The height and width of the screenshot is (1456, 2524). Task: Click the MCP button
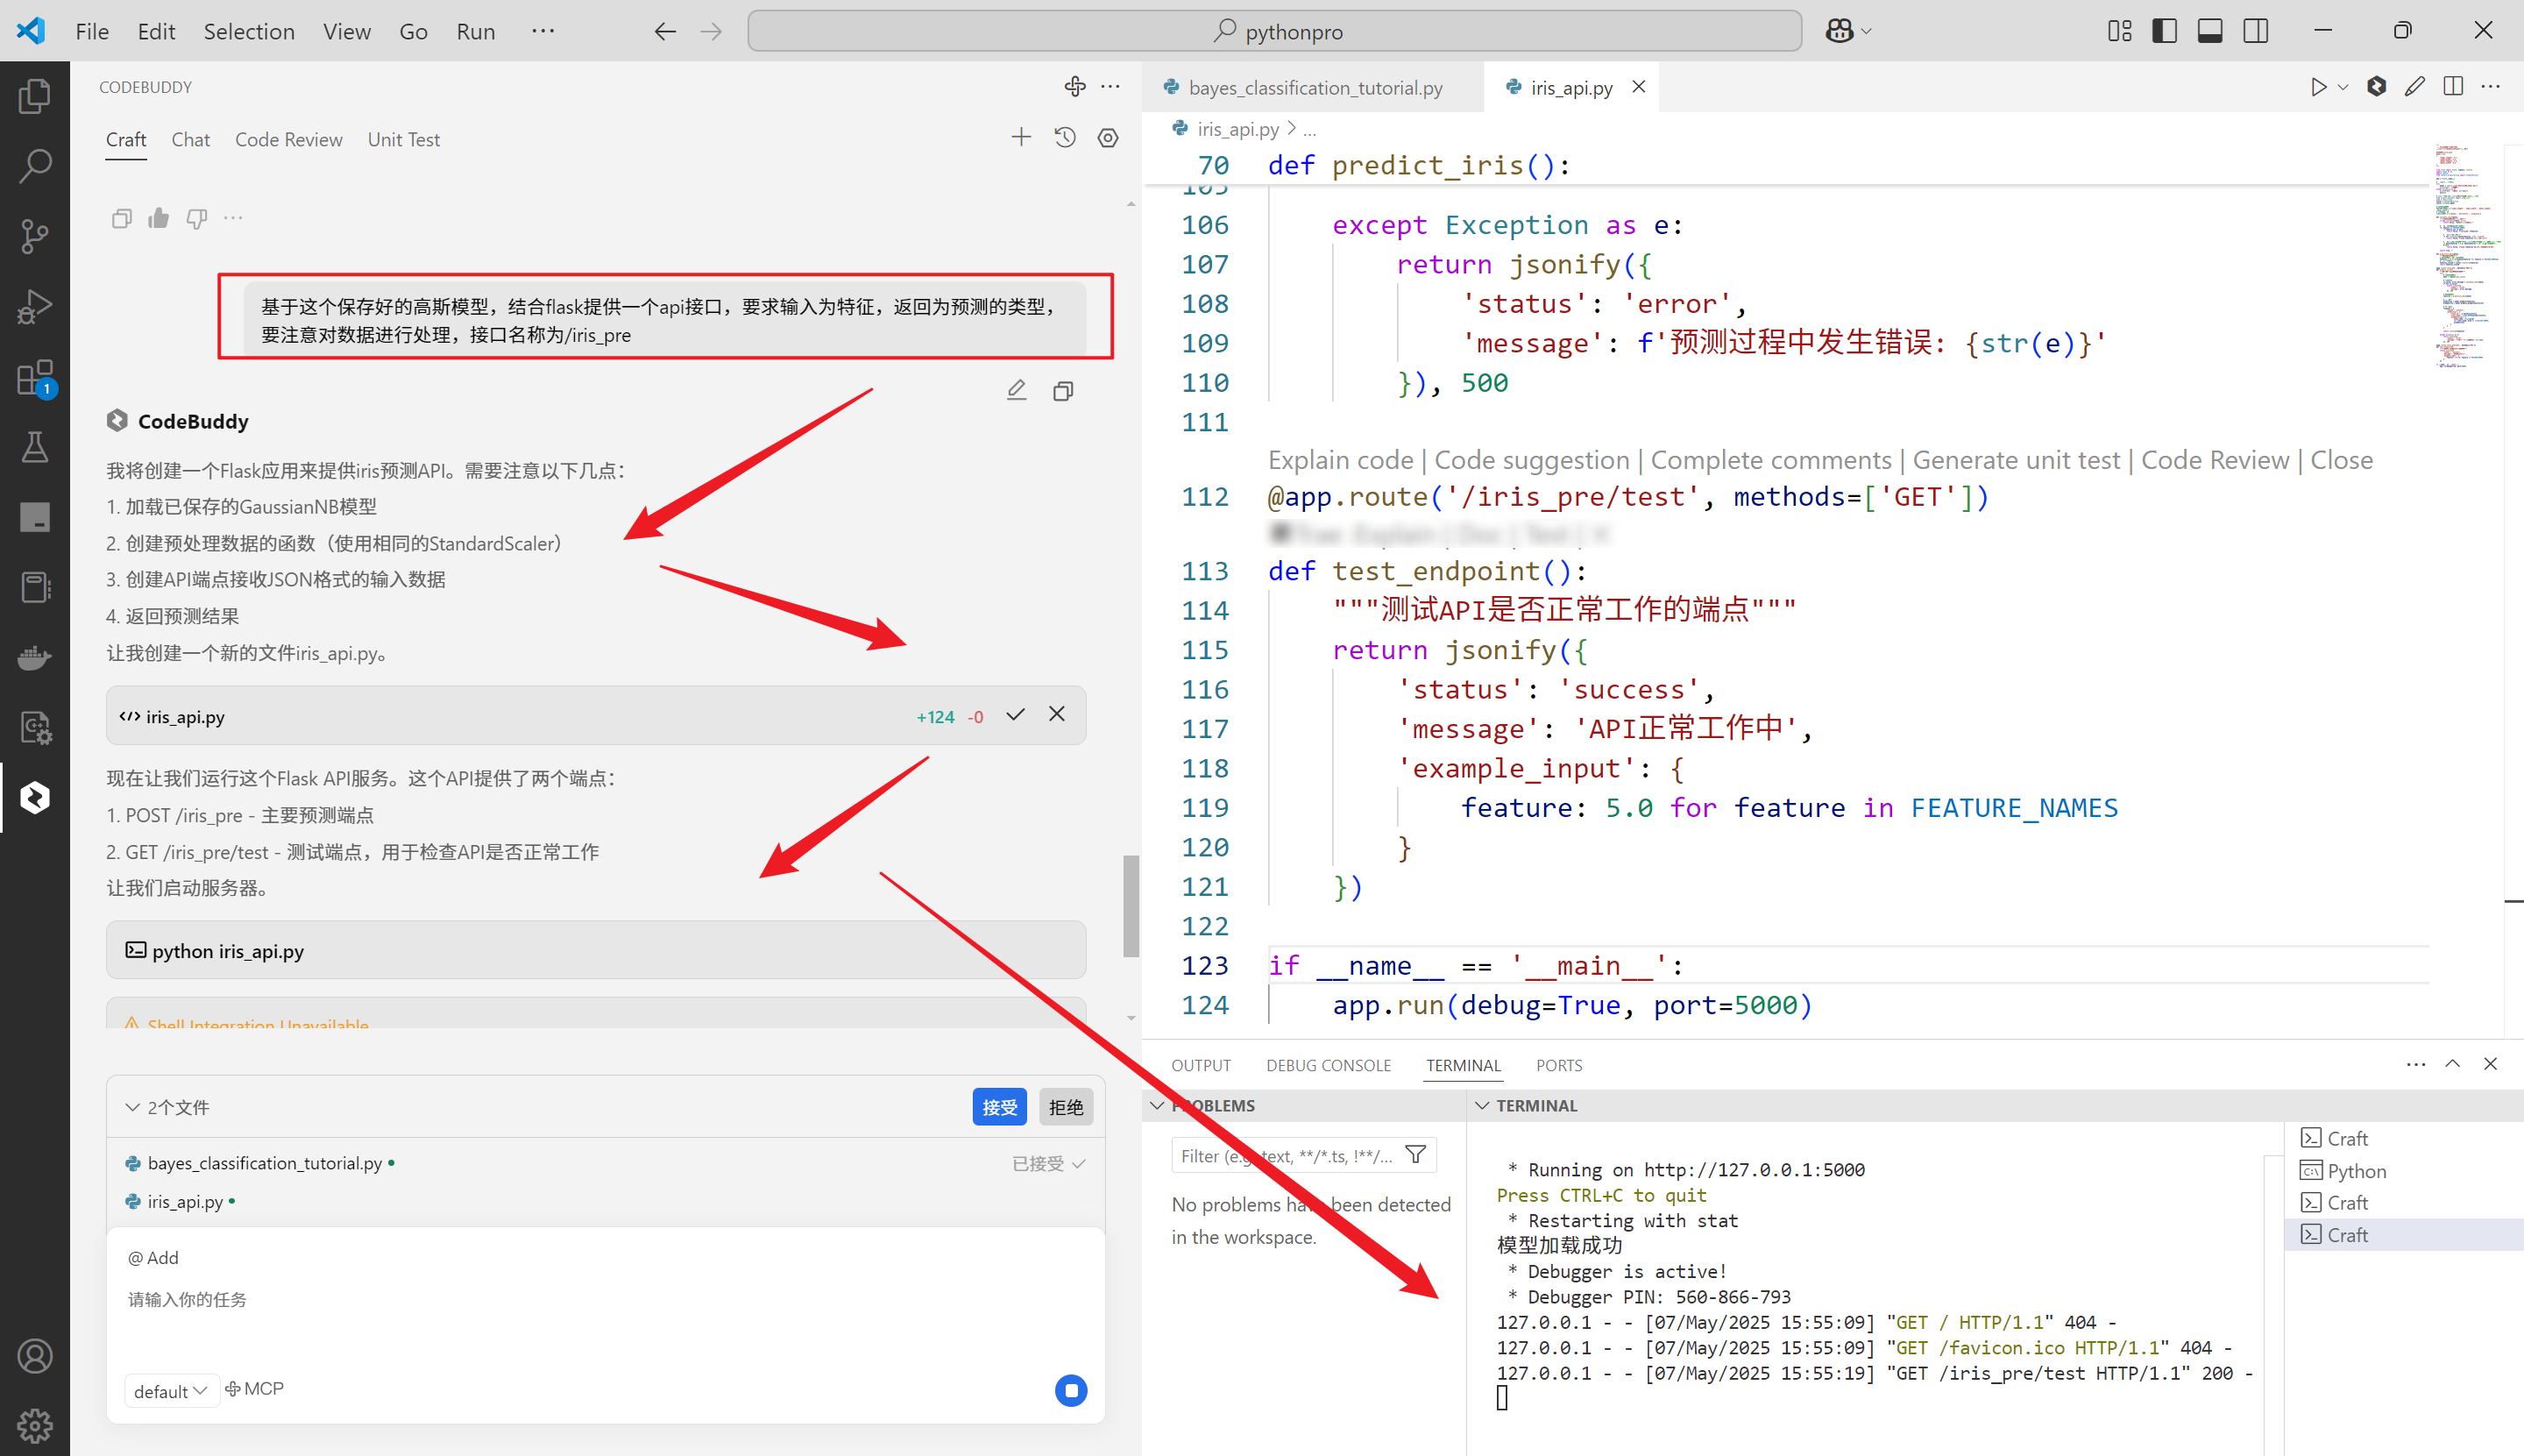tap(255, 1389)
